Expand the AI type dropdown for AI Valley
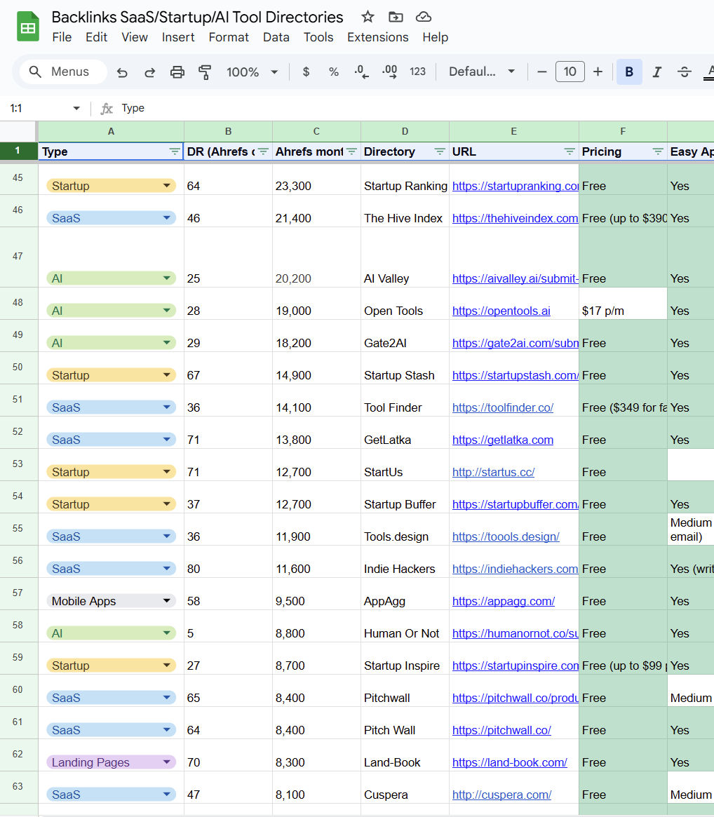 (x=167, y=278)
